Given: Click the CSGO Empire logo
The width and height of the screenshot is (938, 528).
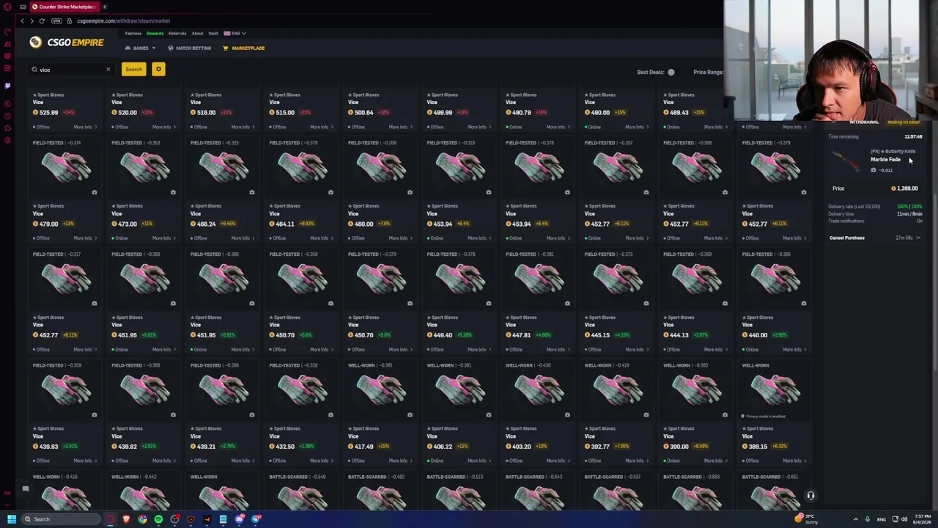Looking at the screenshot, I should click(x=67, y=43).
